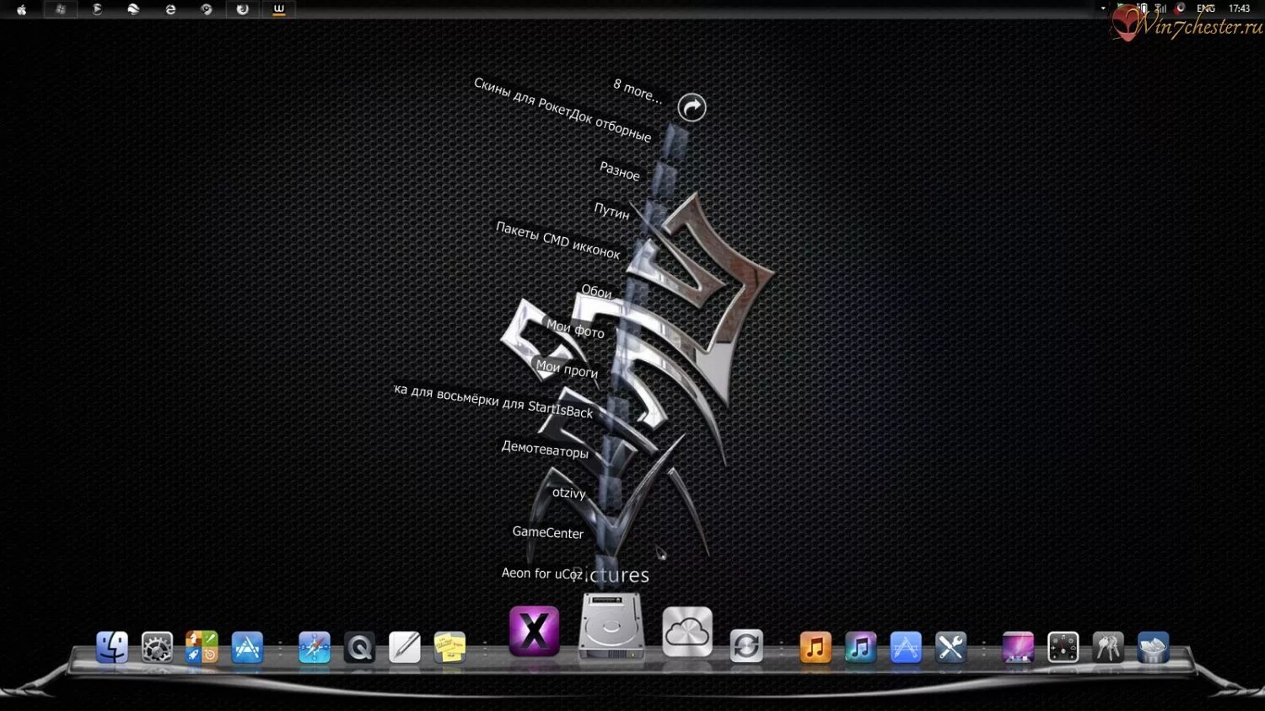1265x711 pixels.
Task: Open the media player play icon in top bar
Action: [x=97, y=9]
